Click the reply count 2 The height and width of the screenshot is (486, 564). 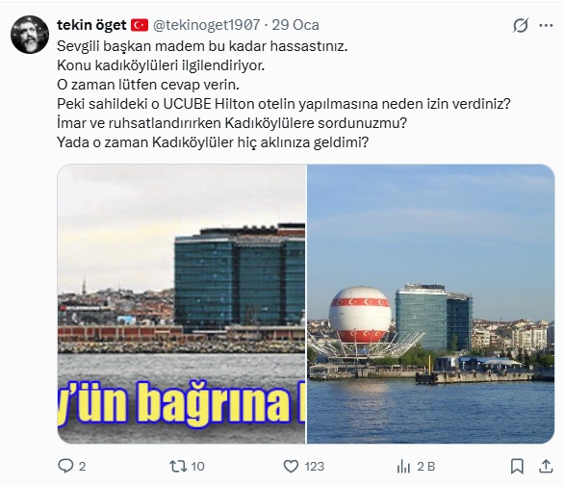coord(83,467)
